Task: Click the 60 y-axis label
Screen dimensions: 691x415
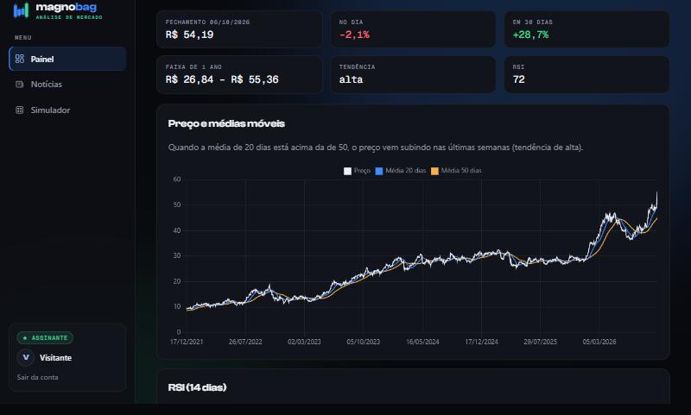Action: (177, 179)
